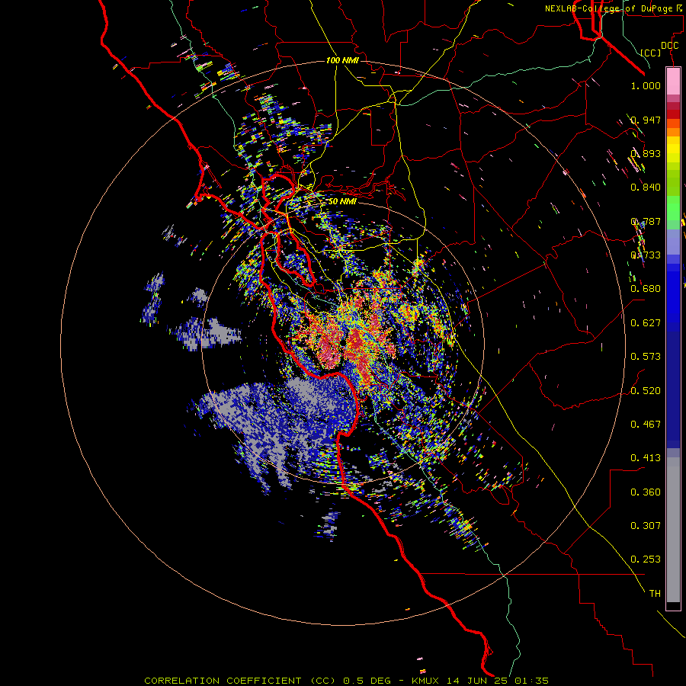Click the [CC] scale unit label
The width and height of the screenshot is (686, 686).
pos(651,53)
